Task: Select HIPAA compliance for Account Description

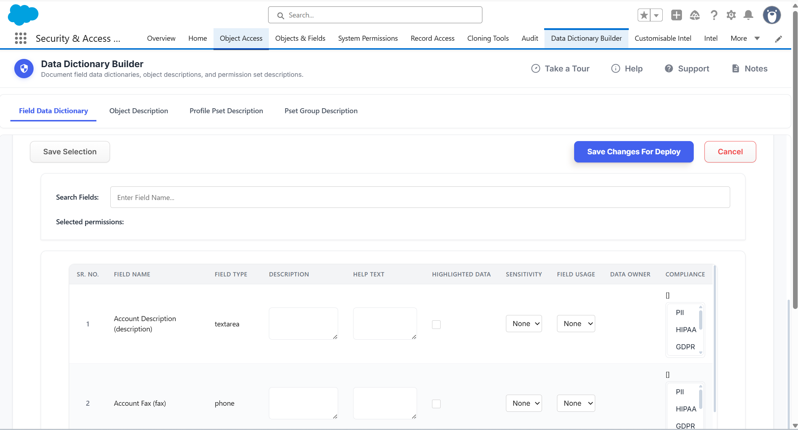Action: click(x=683, y=330)
